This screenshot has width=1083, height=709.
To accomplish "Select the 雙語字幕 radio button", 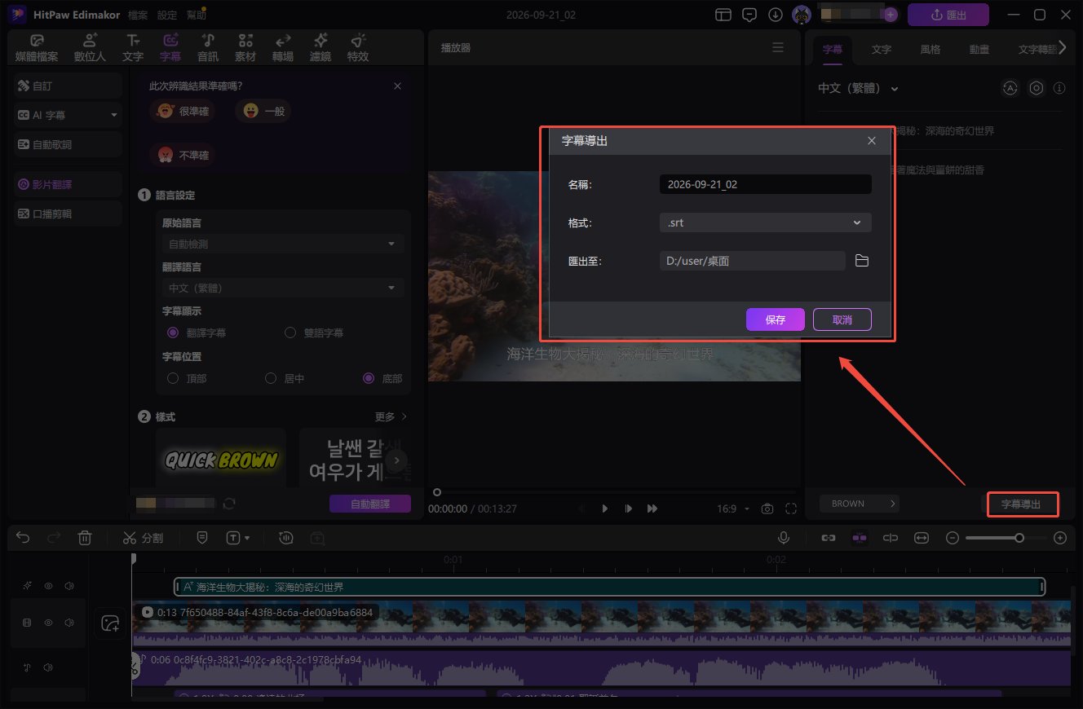I will [290, 332].
